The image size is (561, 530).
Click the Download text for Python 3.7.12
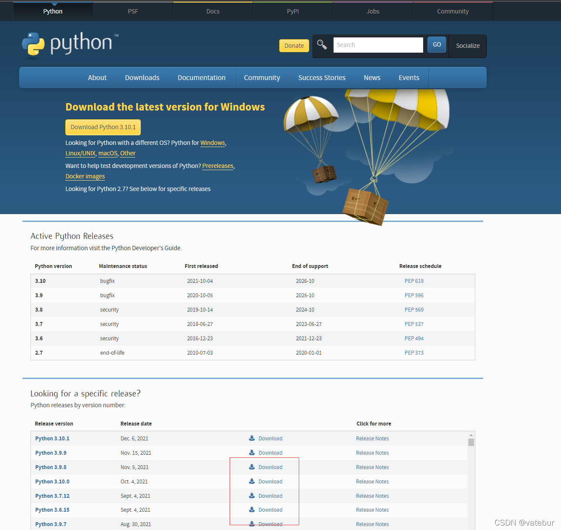[x=270, y=496]
